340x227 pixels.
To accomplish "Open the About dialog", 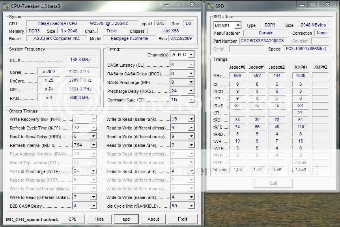I will pos(153,219).
